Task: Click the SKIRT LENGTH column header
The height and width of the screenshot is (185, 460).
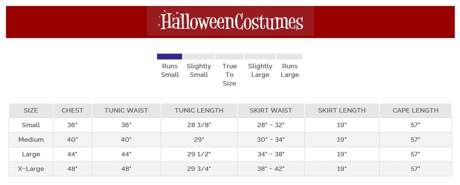Action: 342,111
